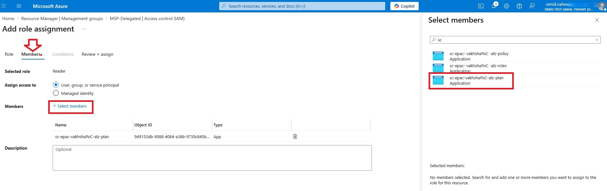Click the Reader selected role value
Screen dimensions: 607x191
coord(59,71)
